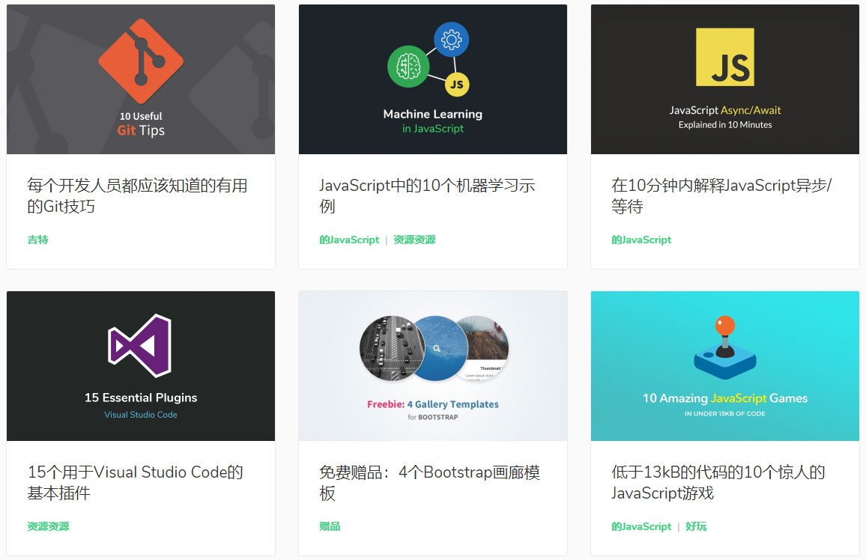The image size is (866, 560).
Task: Select 的JavaScript tag under the async/await article
Action: (x=641, y=240)
